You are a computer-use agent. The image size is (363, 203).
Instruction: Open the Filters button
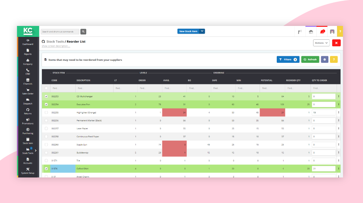(288, 60)
